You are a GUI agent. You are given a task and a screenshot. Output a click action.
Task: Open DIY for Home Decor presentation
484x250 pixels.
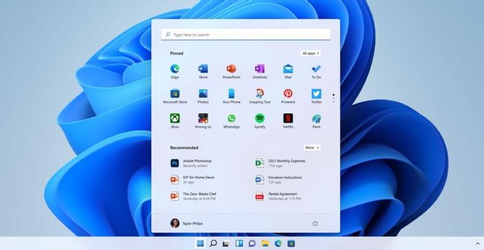192,180
